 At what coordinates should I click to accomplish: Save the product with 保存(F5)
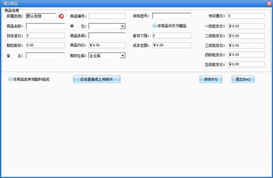pos(211,79)
